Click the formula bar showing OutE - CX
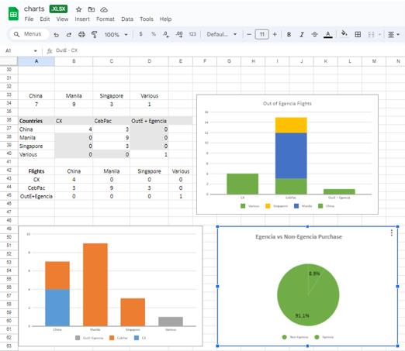Screen dimensions: 405x351 coord(67,50)
